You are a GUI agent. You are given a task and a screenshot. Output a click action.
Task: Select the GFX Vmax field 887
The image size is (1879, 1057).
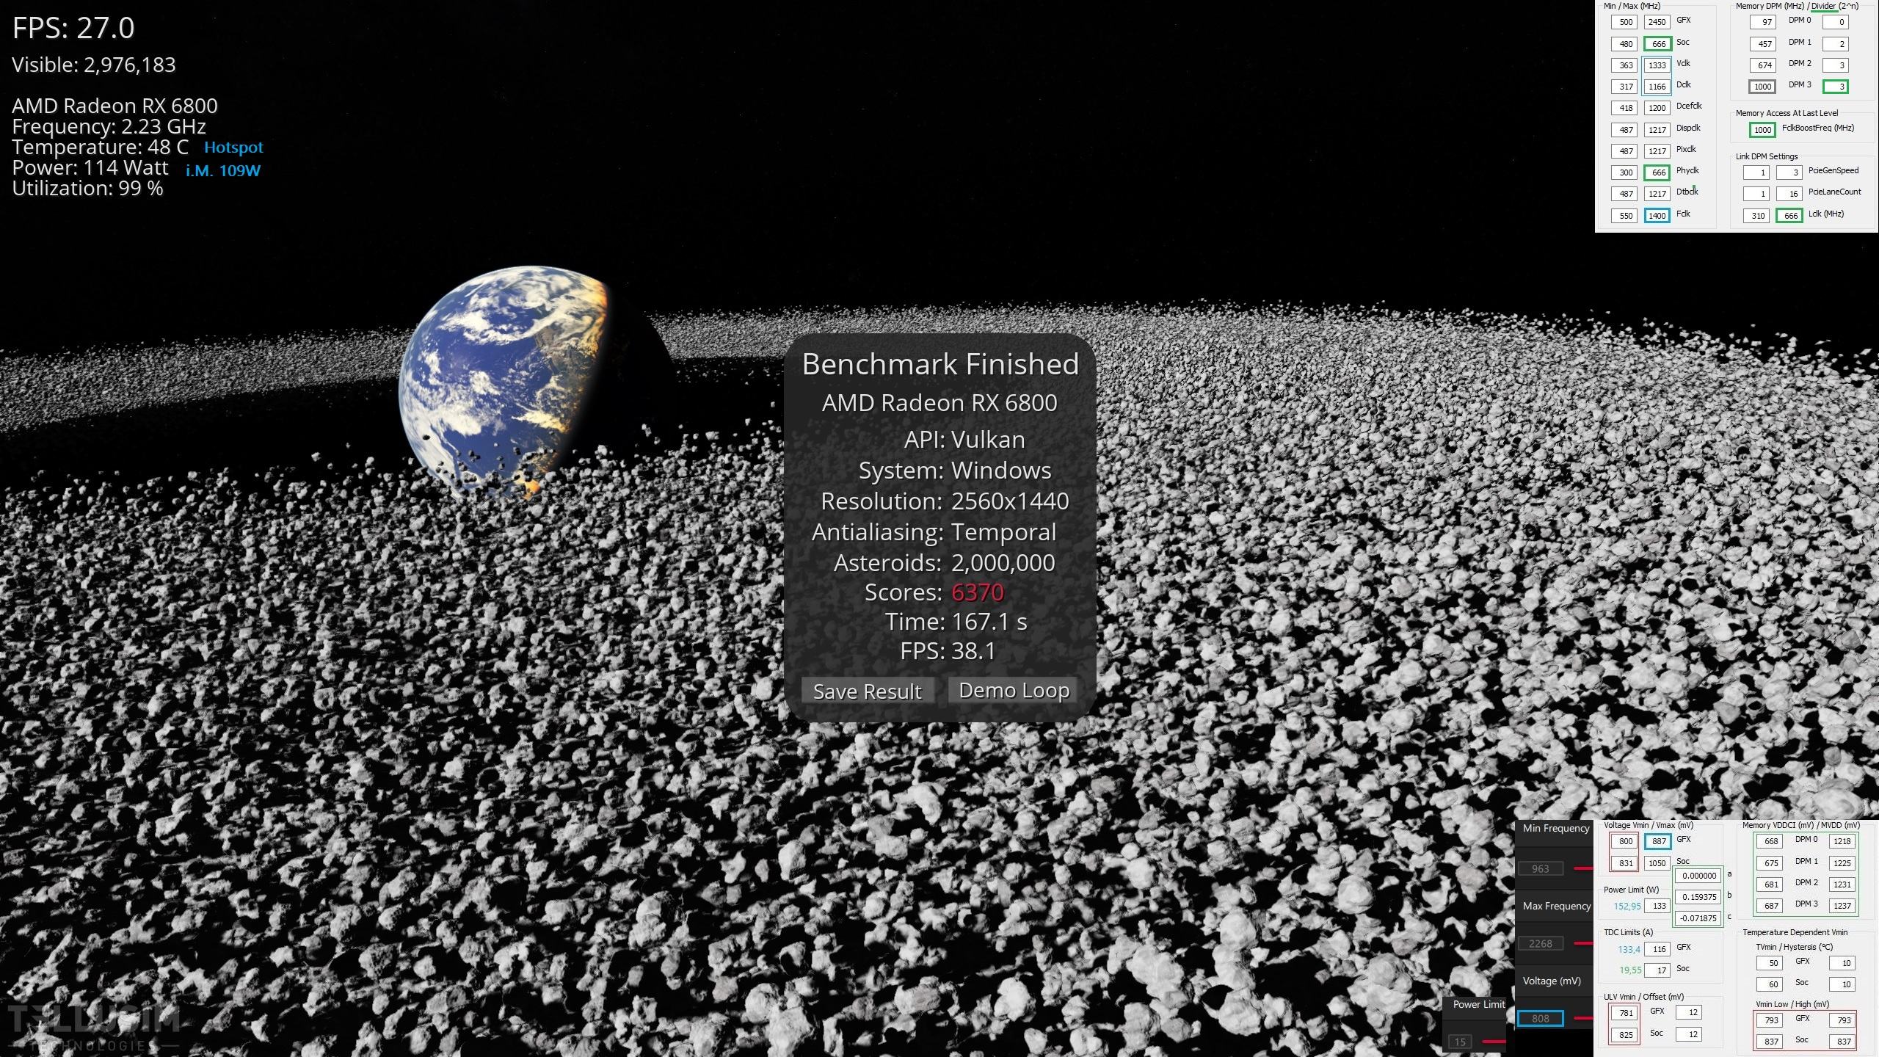pyautogui.click(x=1657, y=841)
